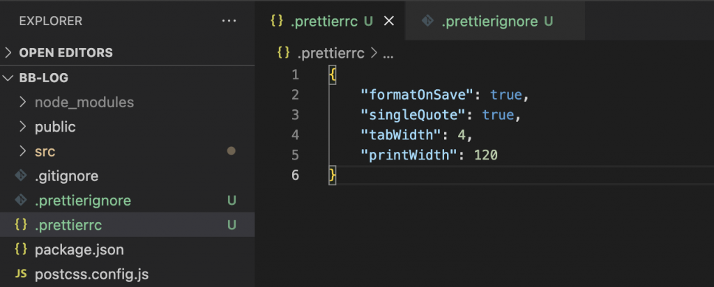Open Explorer more actions ellipsis menu
This screenshot has width=714, height=287.
pyautogui.click(x=229, y=21)
